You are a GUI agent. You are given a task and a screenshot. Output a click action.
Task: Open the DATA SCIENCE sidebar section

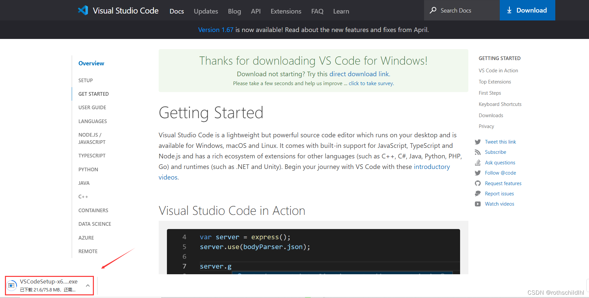click(x=95, y=224)
